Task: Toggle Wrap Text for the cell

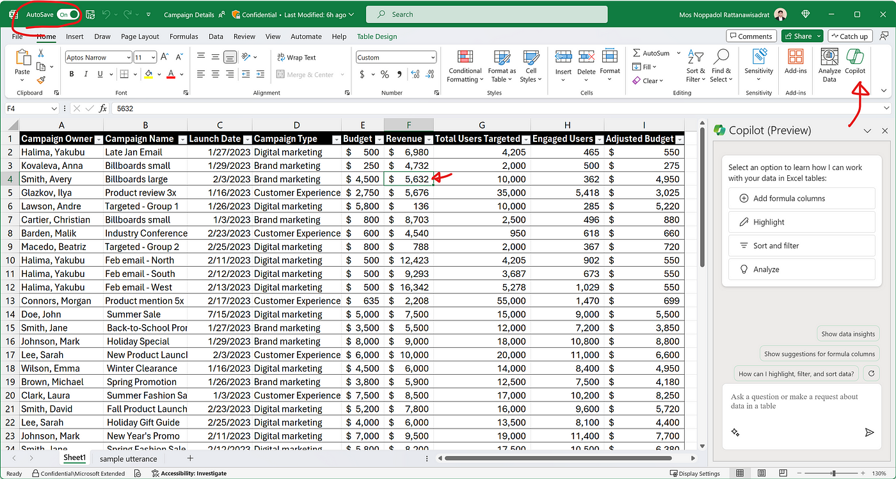Action: (296, 58)
